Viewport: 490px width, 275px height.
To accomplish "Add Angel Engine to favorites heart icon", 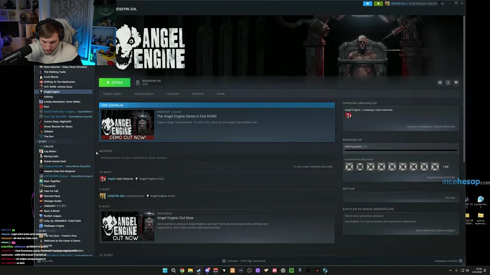I will point(456,82).
